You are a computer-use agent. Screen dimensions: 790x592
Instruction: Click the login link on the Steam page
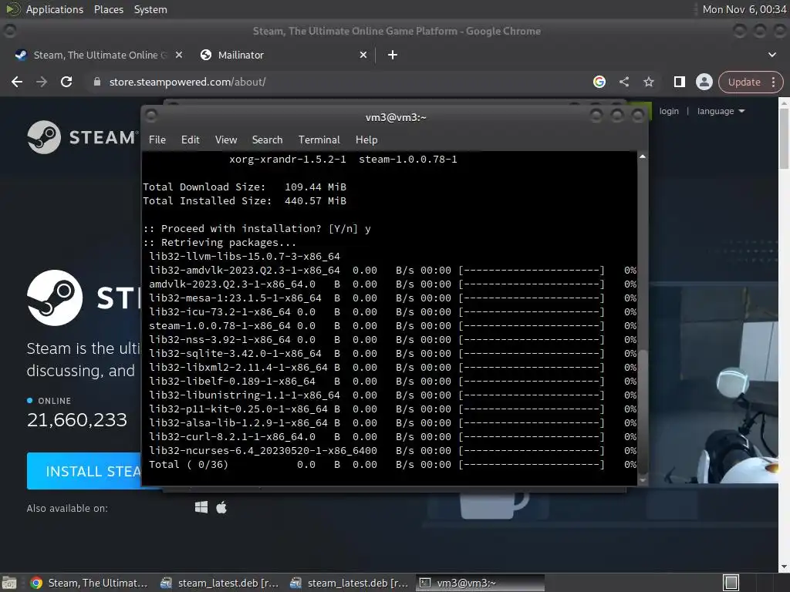coord(669,111)
